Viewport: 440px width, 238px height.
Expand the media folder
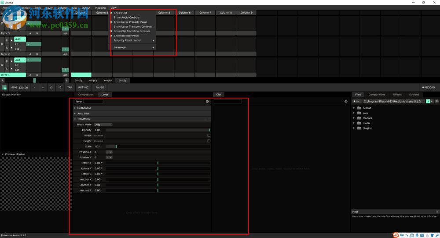coord(354,123)
